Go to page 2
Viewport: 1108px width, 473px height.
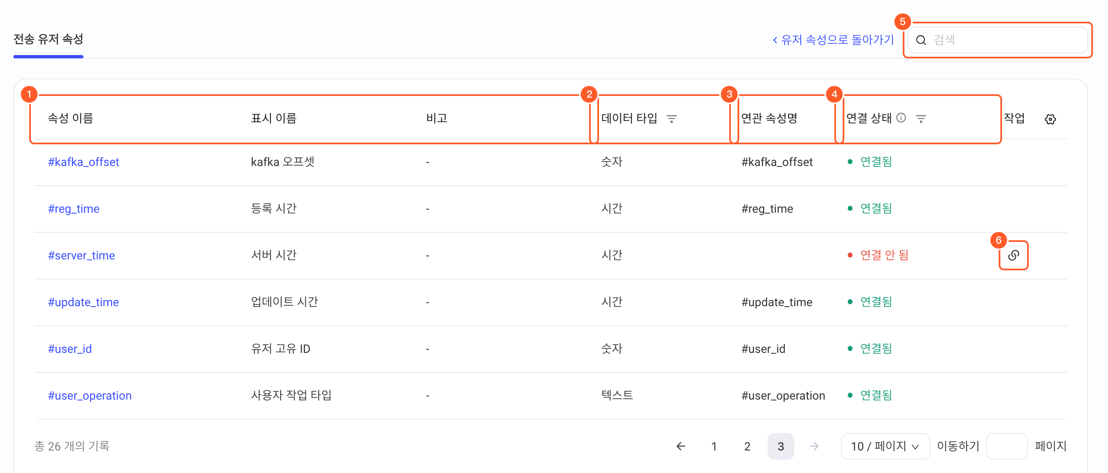pos(748,446)
